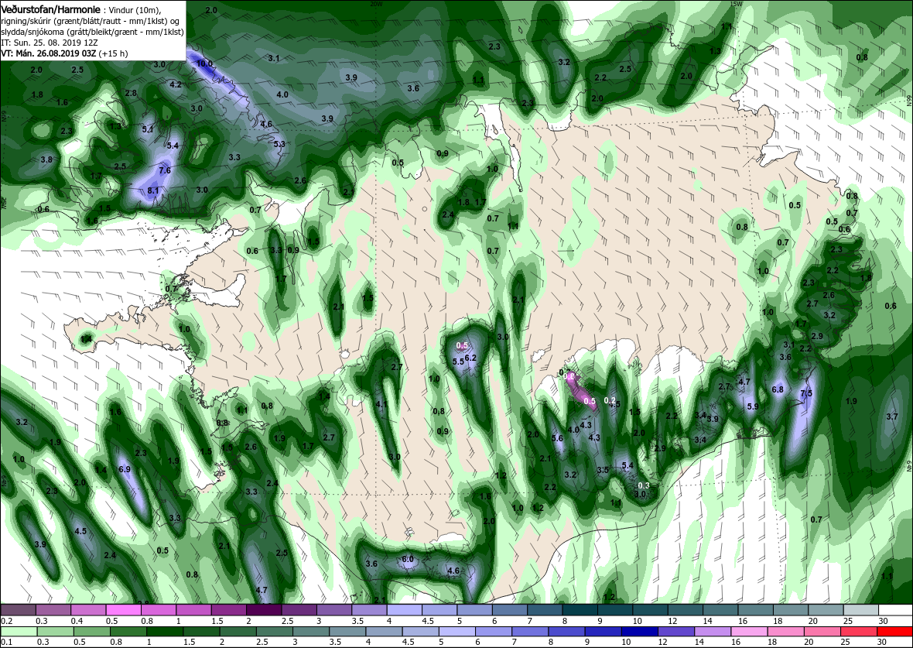913x648 pixels.
Task: Click the dark teal 8 swatch in upper legend
Action: (580, 609)
